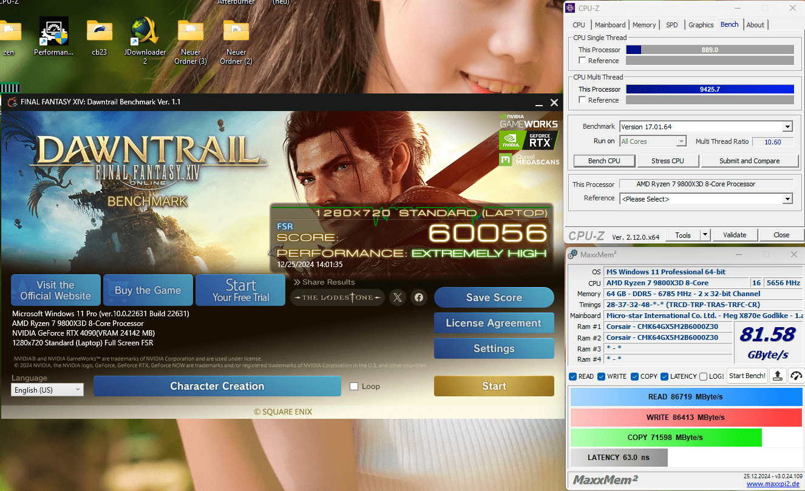Switch to the Graphics tab
The image size is (805, 491).
701,25
